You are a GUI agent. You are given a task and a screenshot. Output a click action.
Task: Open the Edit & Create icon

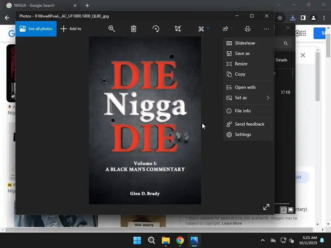[201, 29]
